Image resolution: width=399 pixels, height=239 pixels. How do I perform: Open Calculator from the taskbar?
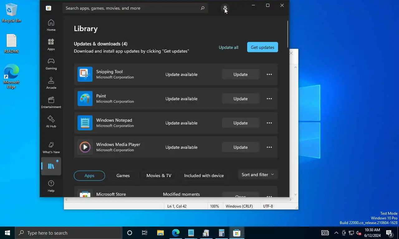coord(222,233)
